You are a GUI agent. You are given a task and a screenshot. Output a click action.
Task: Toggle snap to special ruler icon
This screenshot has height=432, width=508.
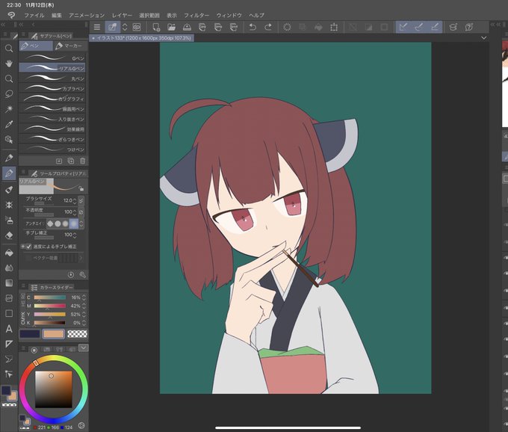pos(419,27)
